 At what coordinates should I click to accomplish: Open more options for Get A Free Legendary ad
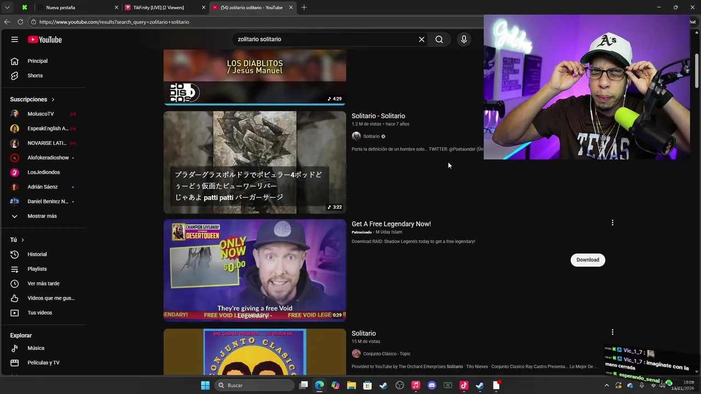[612, 223]
